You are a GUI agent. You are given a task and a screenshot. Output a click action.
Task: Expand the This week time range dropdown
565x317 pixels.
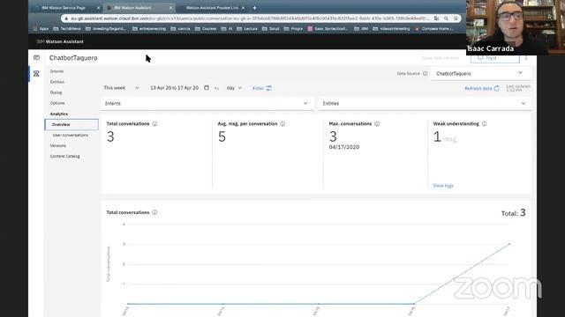click(121, 88)
